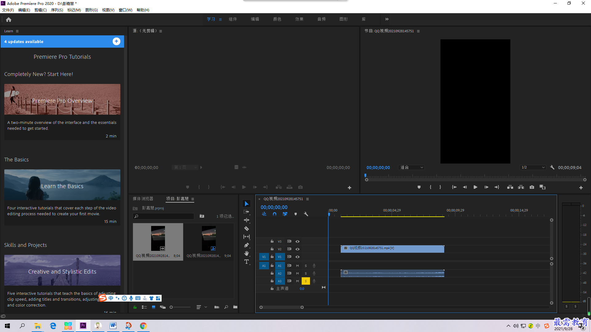
Task: Select the Slip tool
Action: point(247,237)
